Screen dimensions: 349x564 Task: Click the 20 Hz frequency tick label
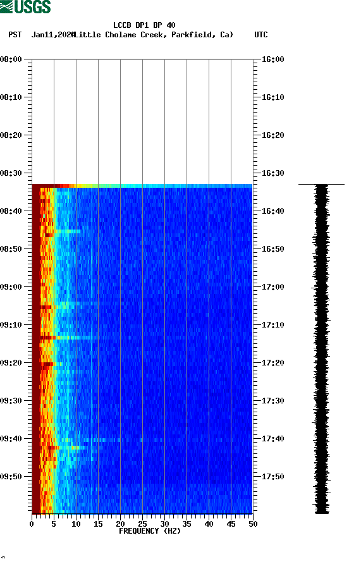120,524
